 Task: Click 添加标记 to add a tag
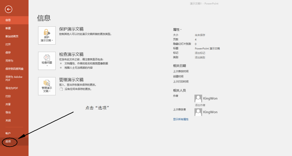[199, 53]
